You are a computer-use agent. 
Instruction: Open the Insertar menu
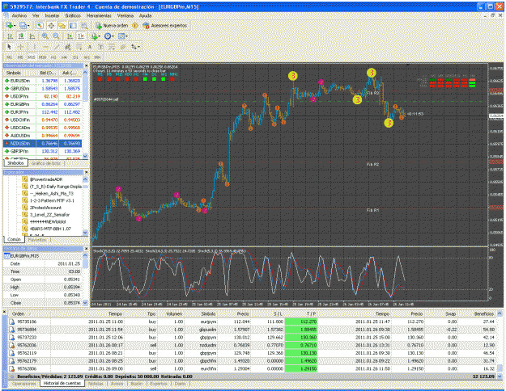click(52, 15)
